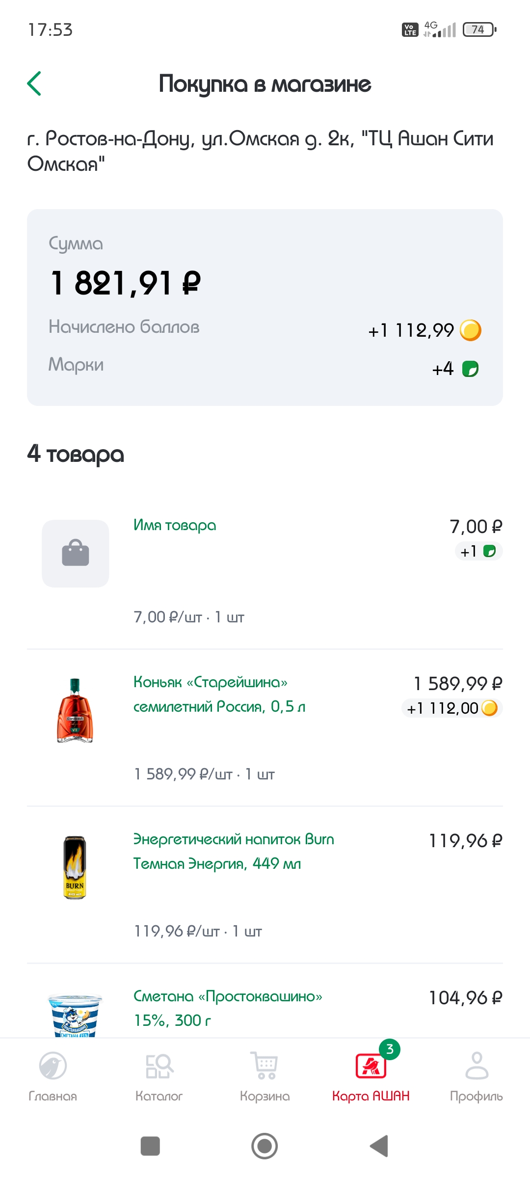Go to the Профиль tab
Image resolution: width=530 pixels, height=1178 pixels.
(x=477, y=1075)
